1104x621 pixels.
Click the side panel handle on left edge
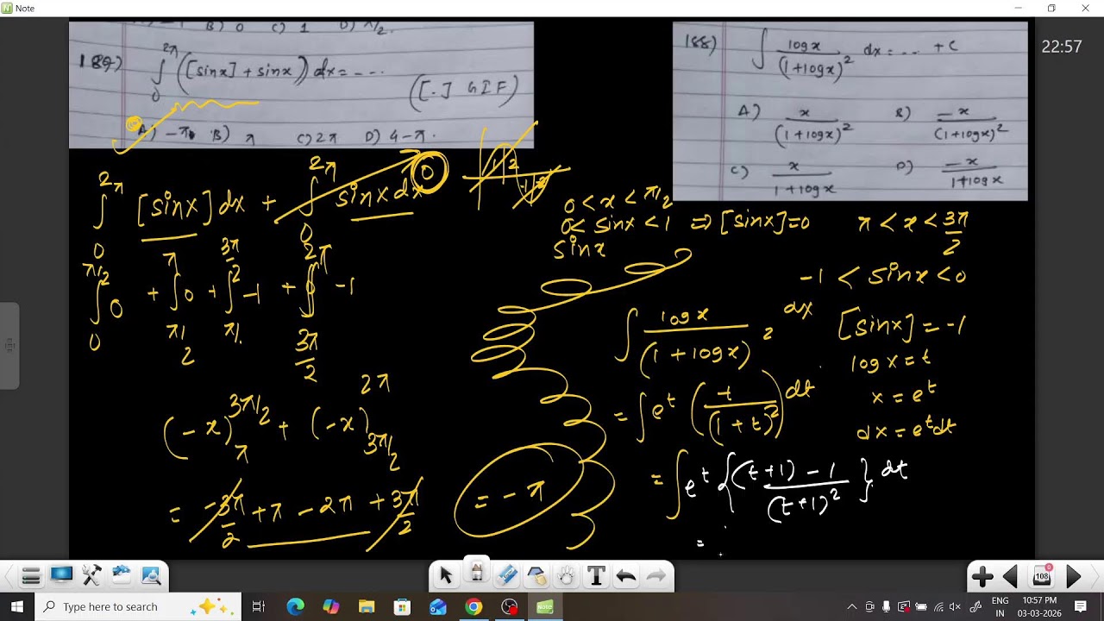[9, 345]
